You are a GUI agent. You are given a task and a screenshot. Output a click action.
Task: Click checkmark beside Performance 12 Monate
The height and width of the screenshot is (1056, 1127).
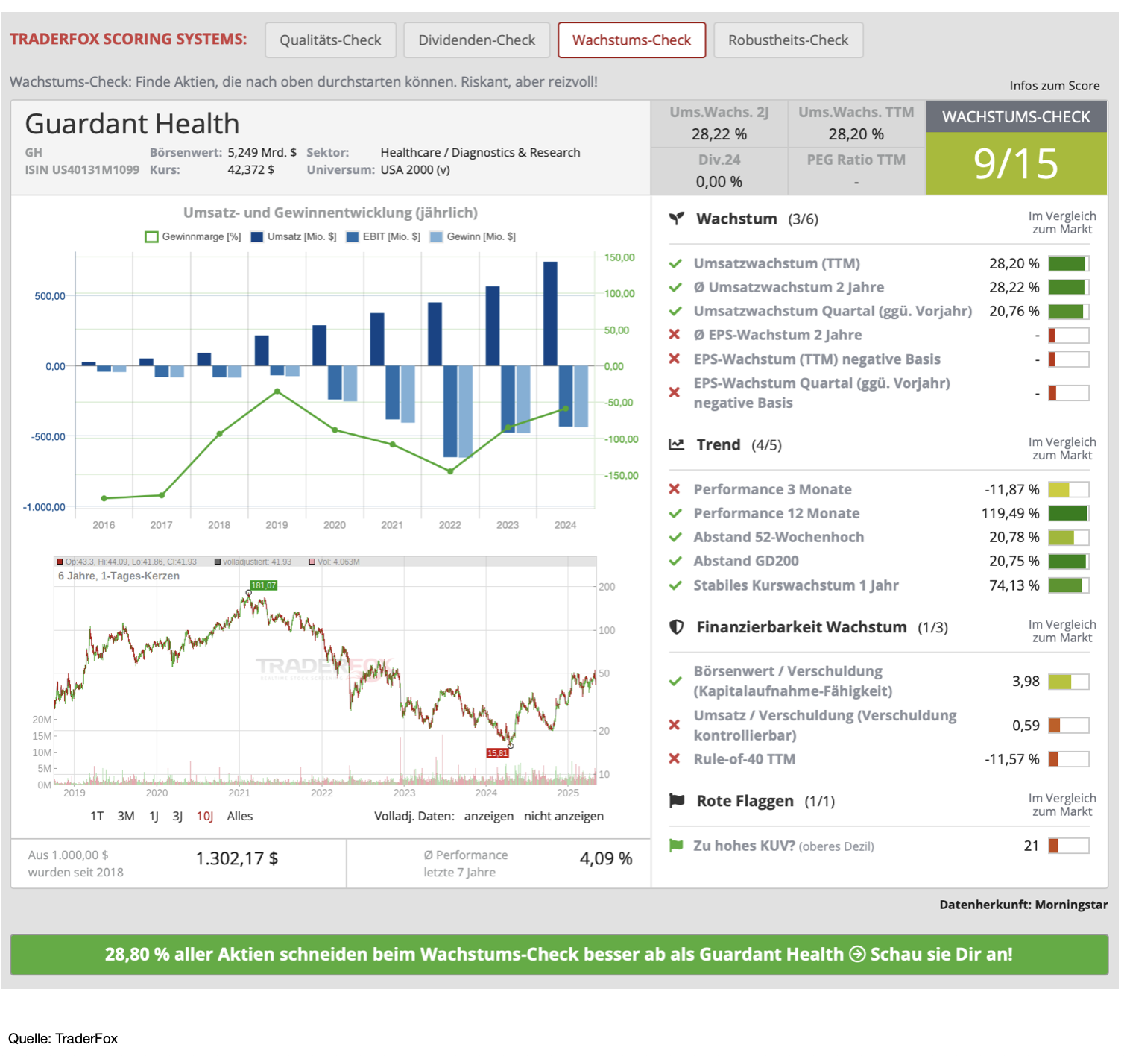coord(675,513)
